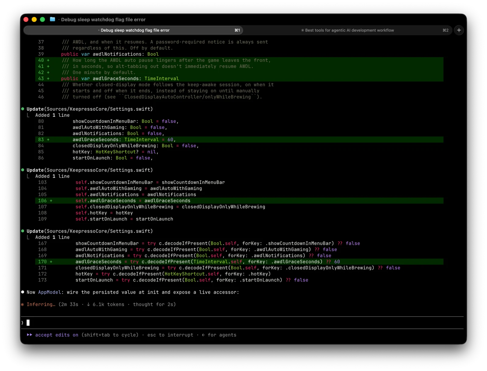Viewport: 487px width, 371px height.
Task: Click the 'esc to interrupt' hint
Action: (x=170, y=335)
